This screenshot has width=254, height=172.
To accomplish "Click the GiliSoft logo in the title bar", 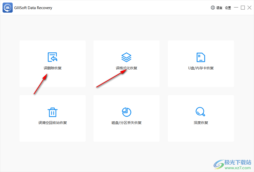I will click(x=7, y=7).
